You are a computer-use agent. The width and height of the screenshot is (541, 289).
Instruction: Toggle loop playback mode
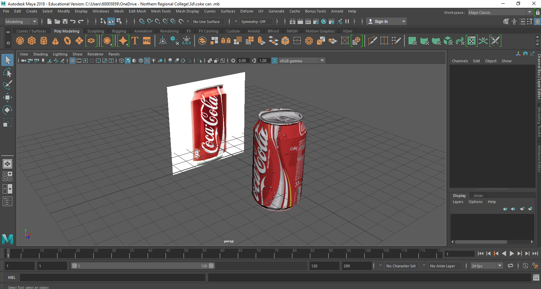click(510, 266)
